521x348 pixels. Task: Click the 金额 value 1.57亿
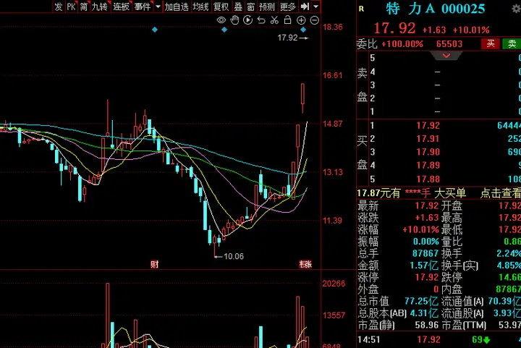(424, 266)
